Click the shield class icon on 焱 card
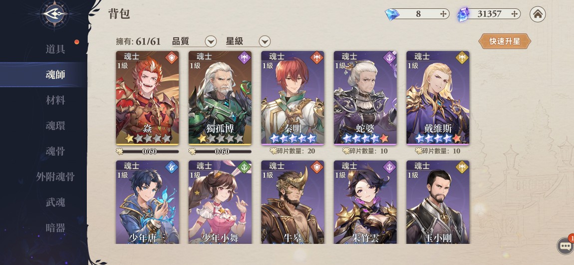The height and width of the screenshot is (265, 574). pos(171,57)
